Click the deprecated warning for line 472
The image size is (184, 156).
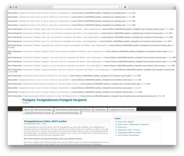coord(71,13)
